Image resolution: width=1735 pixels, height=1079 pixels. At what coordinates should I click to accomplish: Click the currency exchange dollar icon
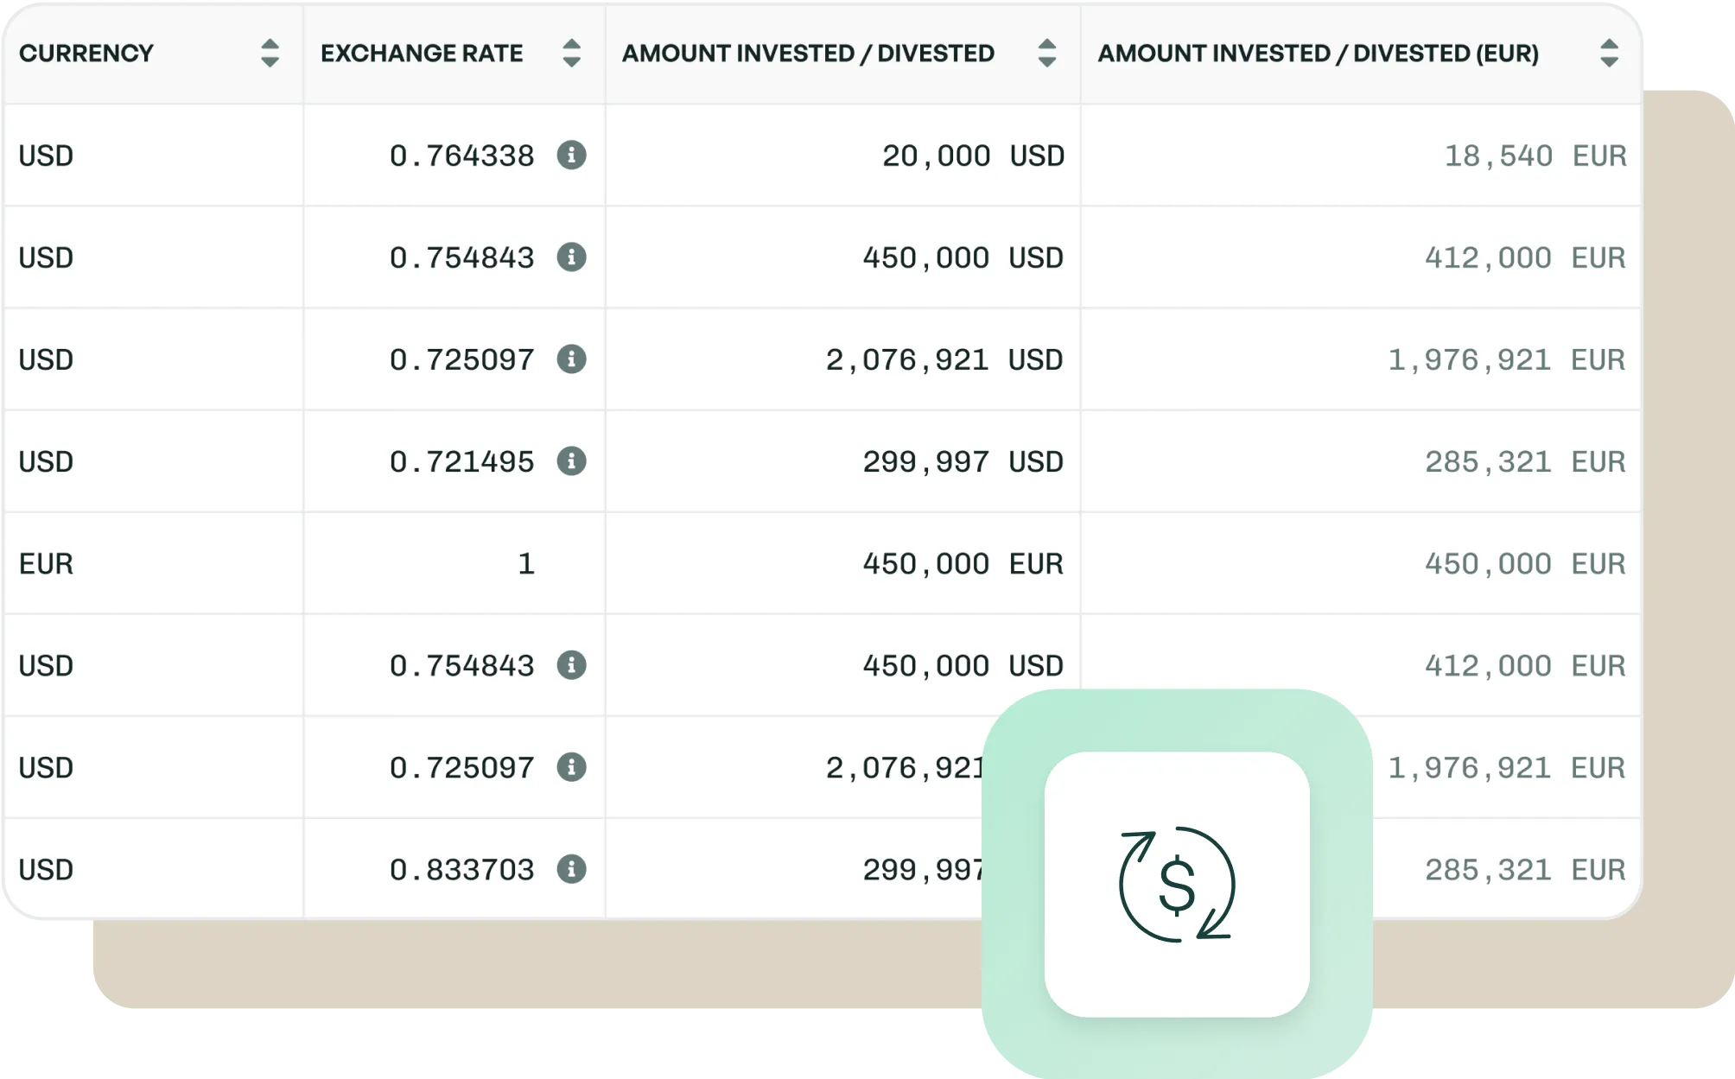[x=1177, y=885]
